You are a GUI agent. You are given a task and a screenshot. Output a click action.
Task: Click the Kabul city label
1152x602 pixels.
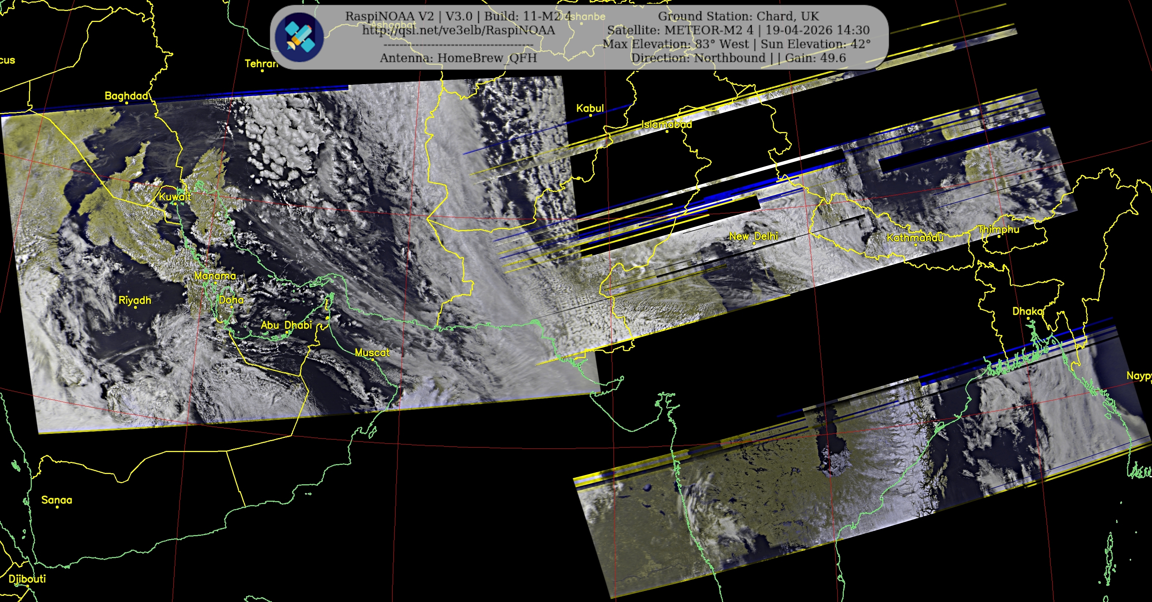(x=590, y=108)
